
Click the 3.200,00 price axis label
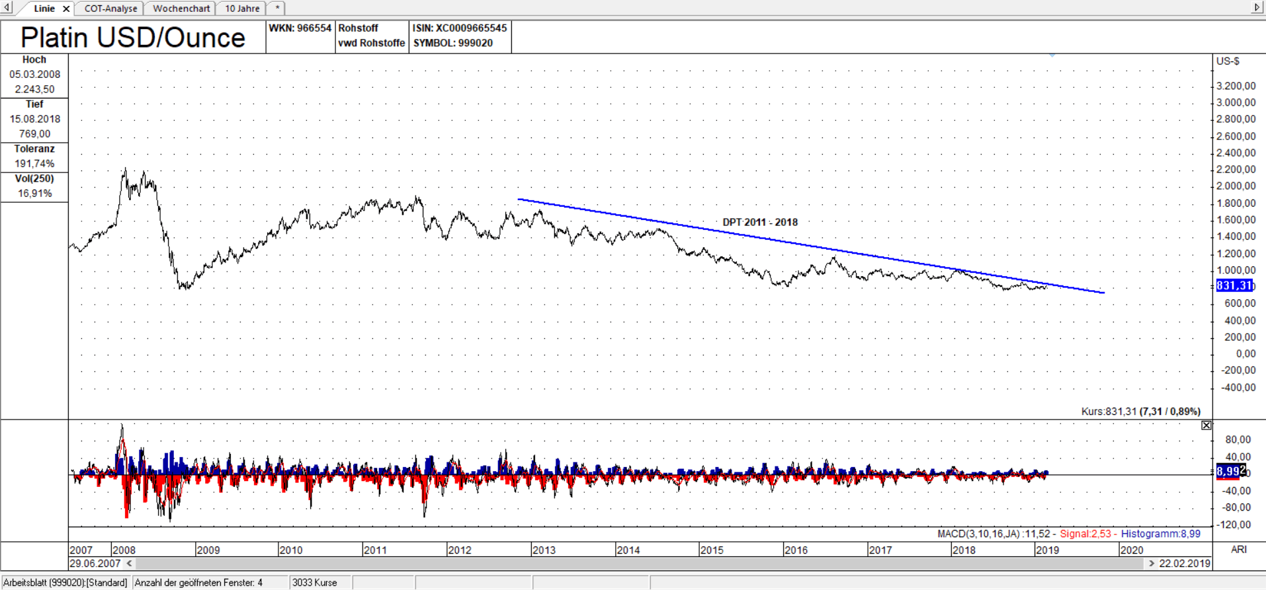1236,86
